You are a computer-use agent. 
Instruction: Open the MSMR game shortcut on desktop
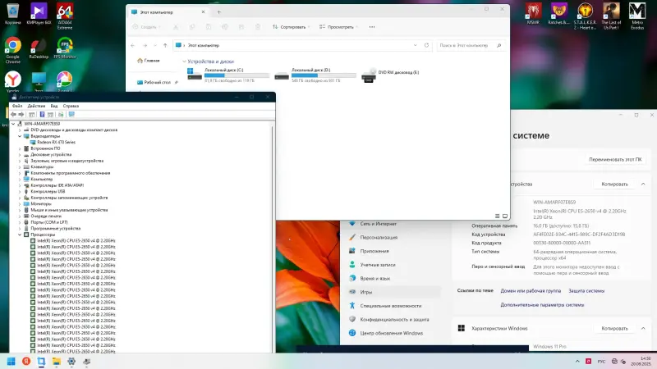click(x=533, y=14)
